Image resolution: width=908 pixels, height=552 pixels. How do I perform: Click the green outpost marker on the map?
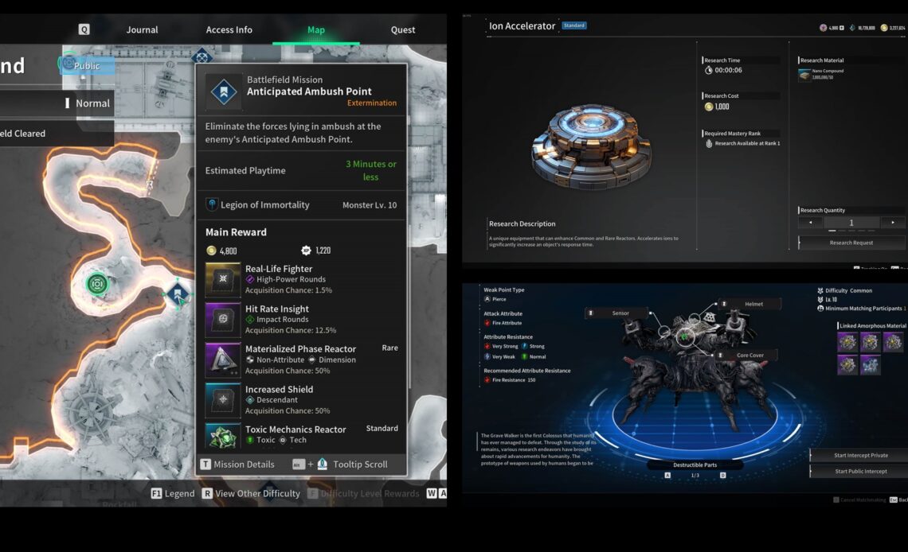point(97,283)
